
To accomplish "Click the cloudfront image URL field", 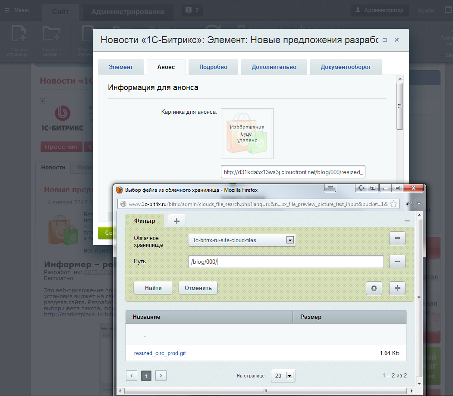I will [x=293, y=172].
